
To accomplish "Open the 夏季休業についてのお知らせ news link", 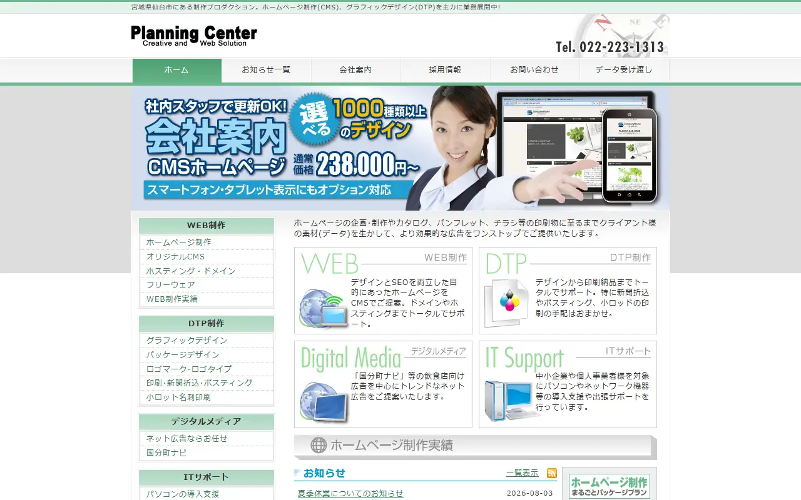I will click(x=350, y=493).
